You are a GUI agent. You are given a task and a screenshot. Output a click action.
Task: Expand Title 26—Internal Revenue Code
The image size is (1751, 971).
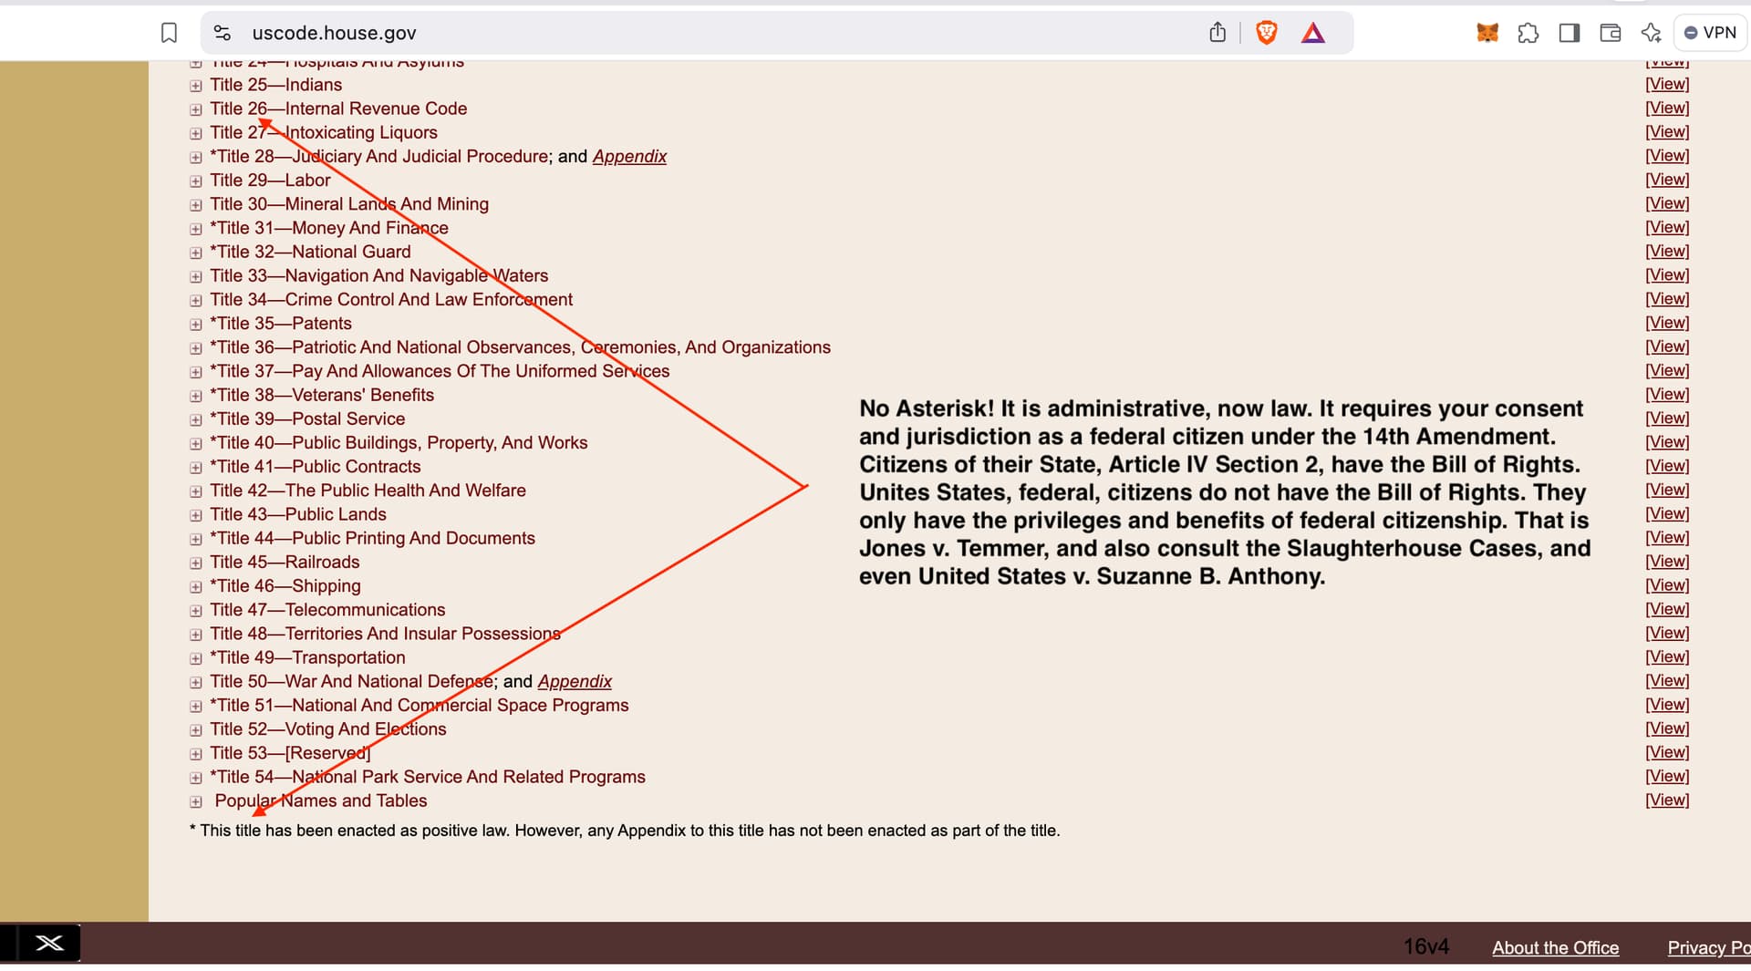[195, 109]
